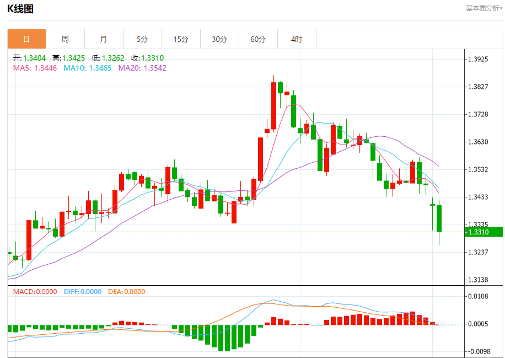Open the 60分 timeframe tab
Image resolution: width=505 pixels, height=358 pixels.
(x=259, y=39)
